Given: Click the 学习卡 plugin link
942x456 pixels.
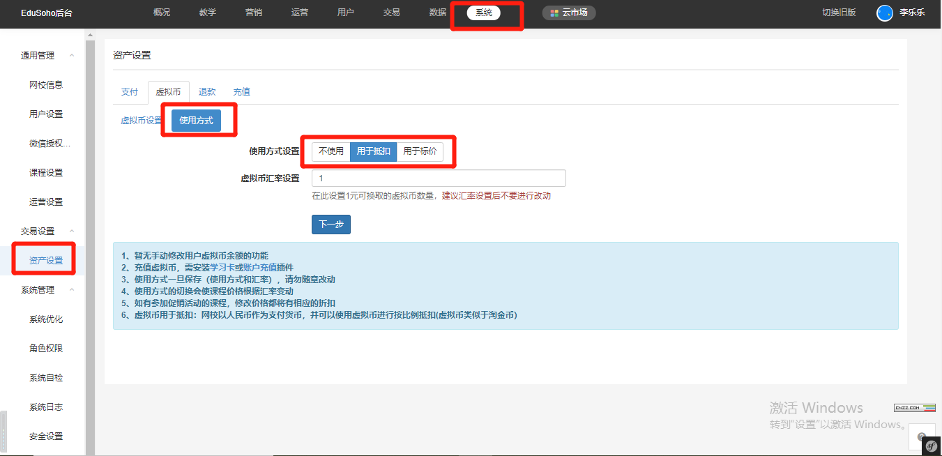Looking at the screenshot, I should 222,268.
